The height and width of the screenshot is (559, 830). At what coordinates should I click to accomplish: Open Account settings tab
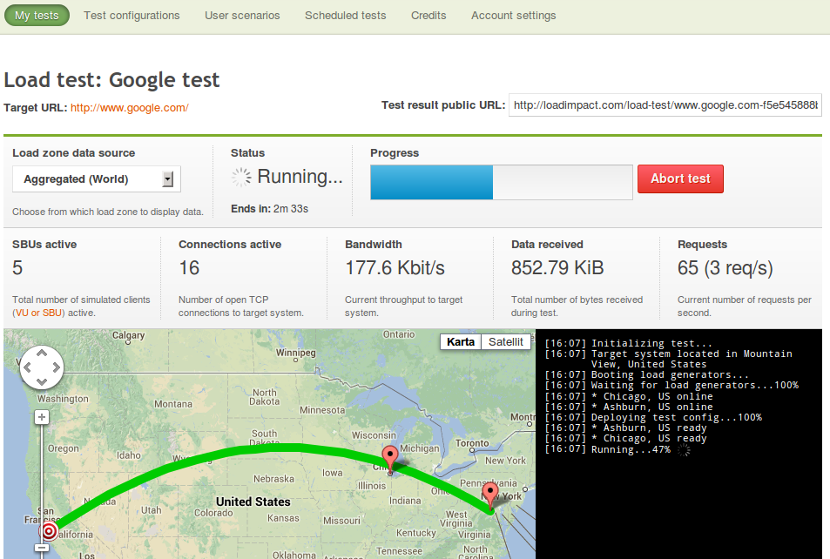(514, 16)
